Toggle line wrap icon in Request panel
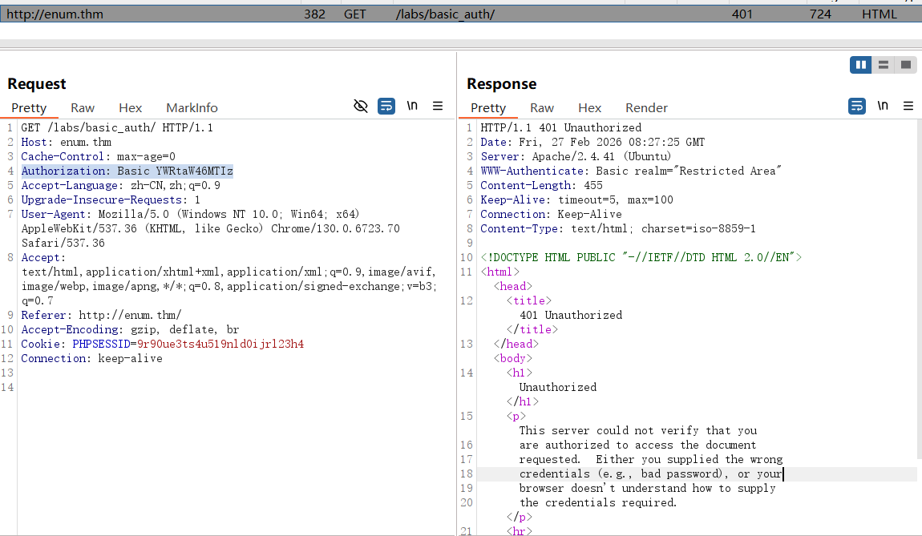922x536 pixels. pos(386,106)
